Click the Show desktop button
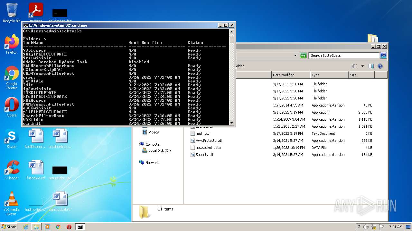Image resolution: width=412 pixels, height=231 pixels. [409, 227]
